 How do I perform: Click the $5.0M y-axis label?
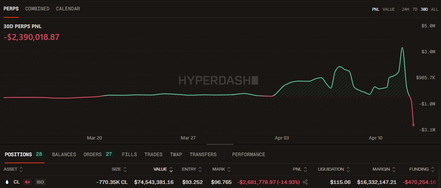[428, 26]
